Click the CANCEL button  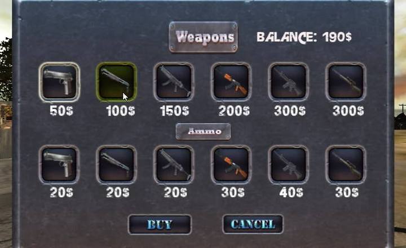click(x=253, y=224)
